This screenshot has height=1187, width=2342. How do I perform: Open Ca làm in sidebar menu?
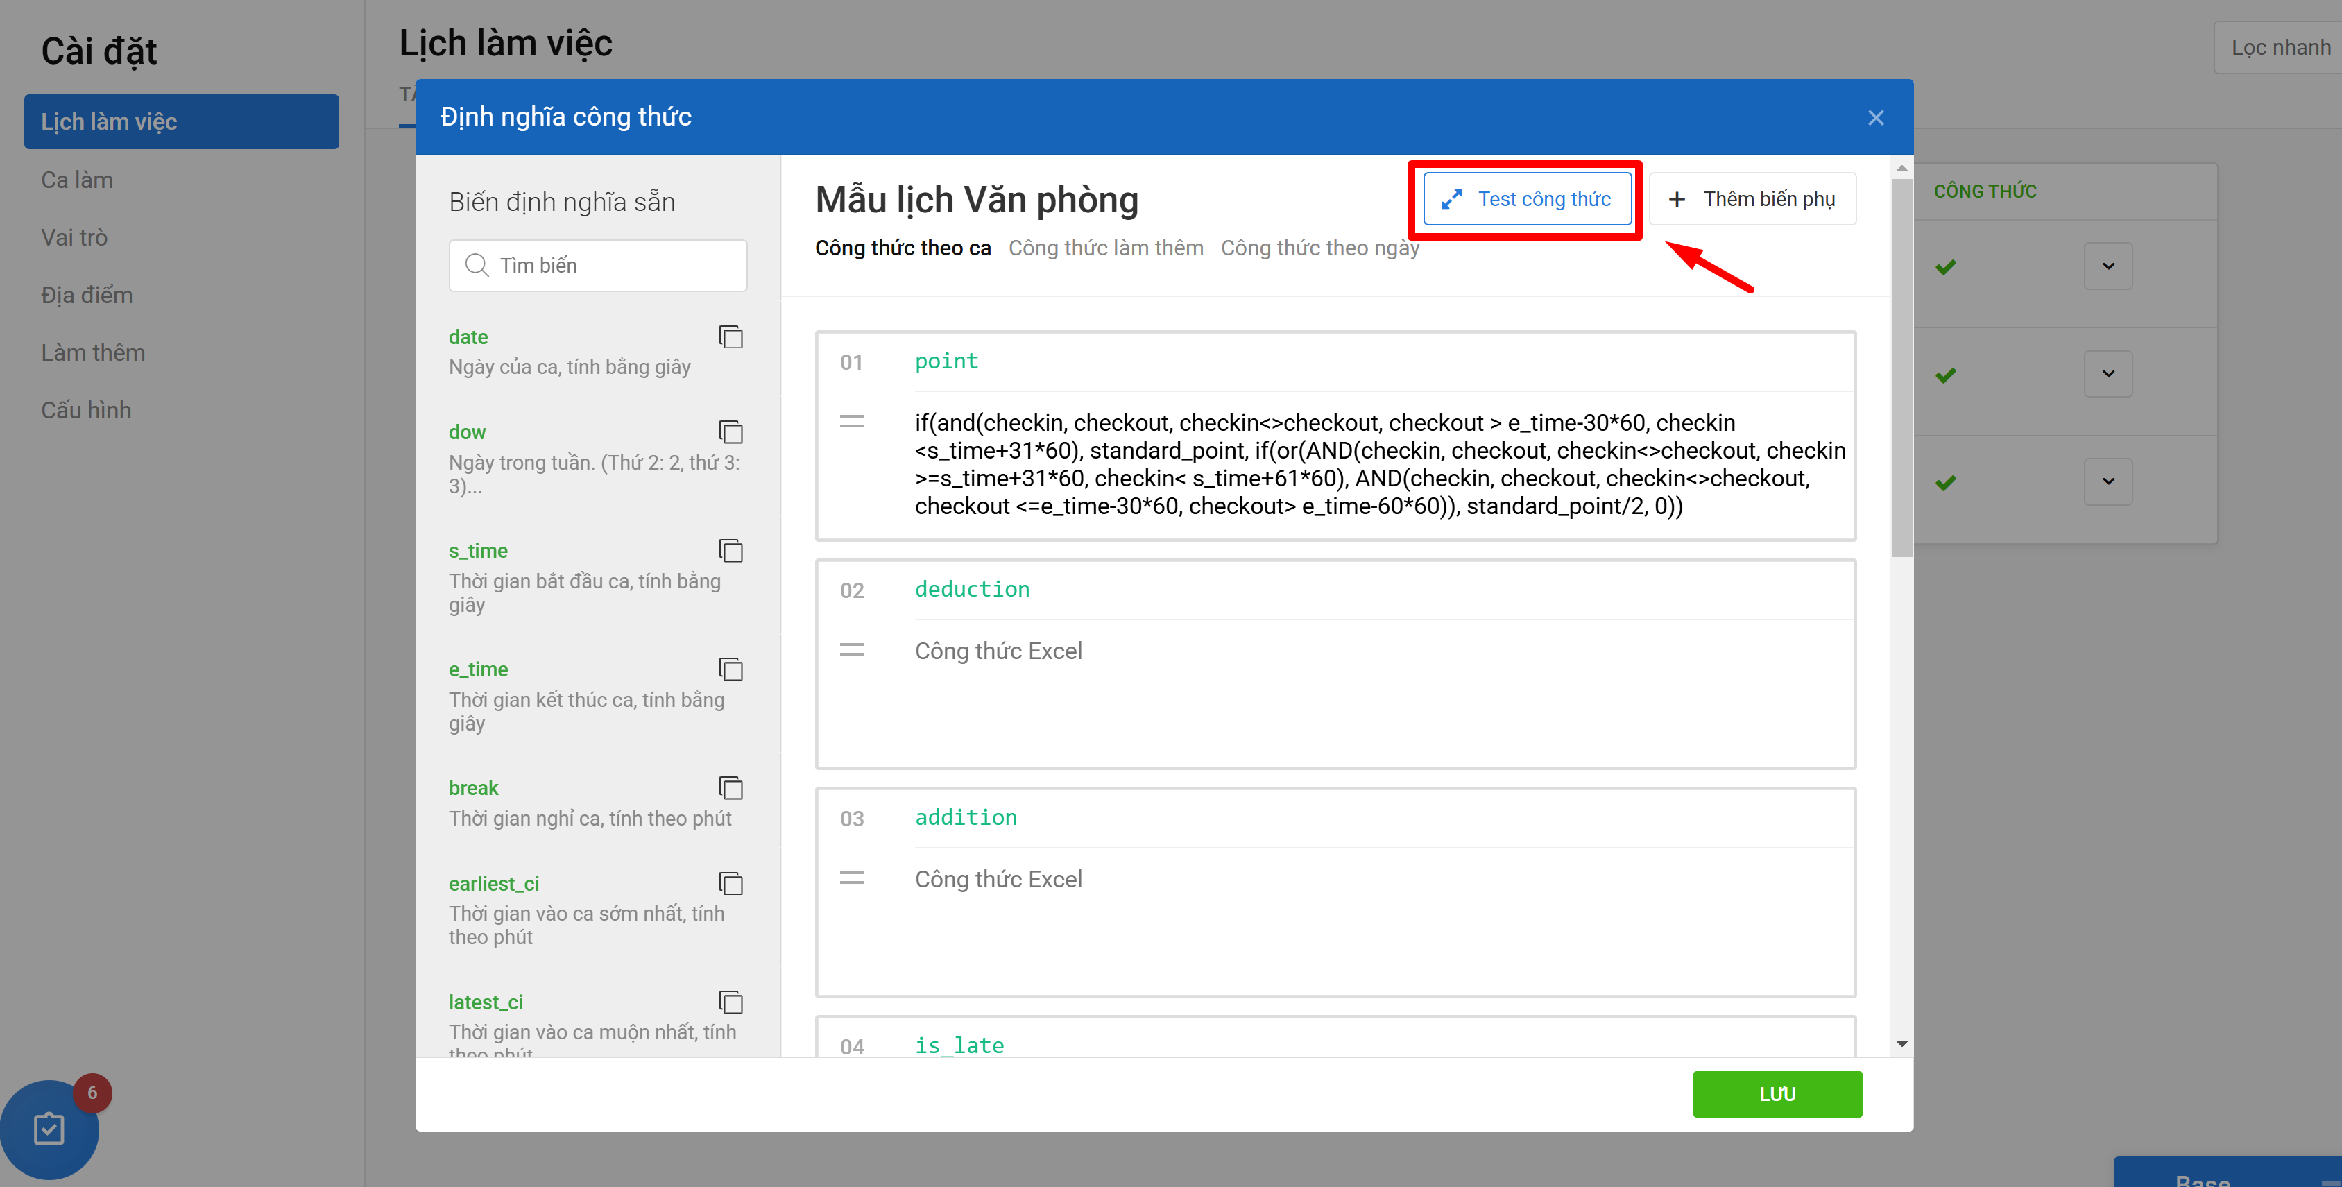click(77, 180)
